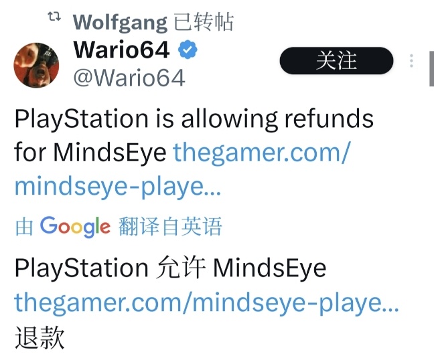
Task: Click the 已转帖 repost label text
Action: (204, 21)
